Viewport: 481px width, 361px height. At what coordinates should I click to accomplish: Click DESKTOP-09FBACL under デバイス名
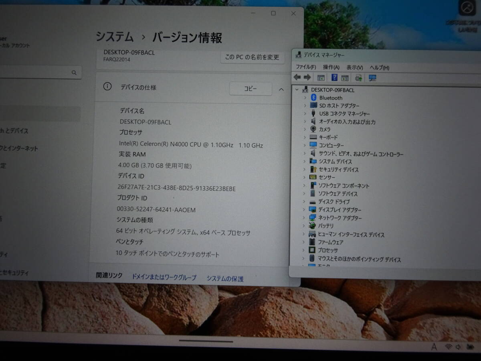coord(146,122)
